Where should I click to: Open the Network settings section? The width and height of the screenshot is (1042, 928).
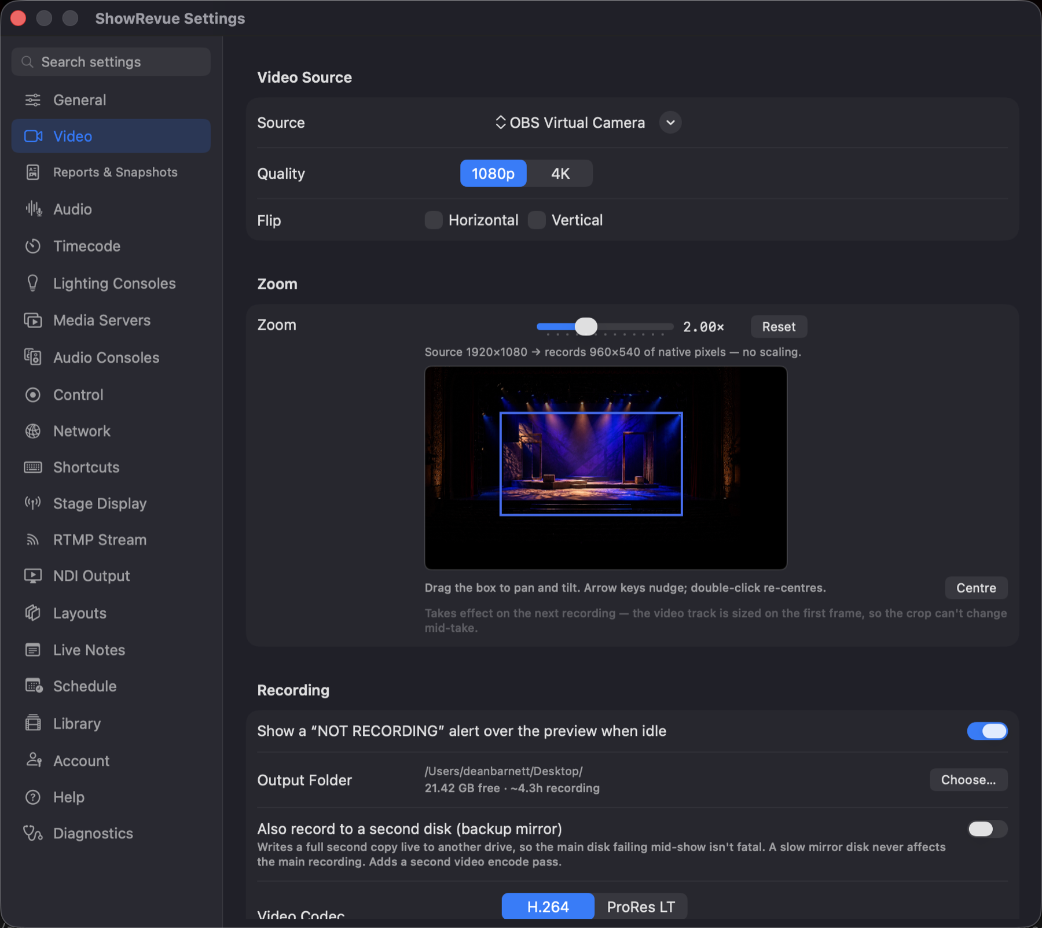point(111,431)
